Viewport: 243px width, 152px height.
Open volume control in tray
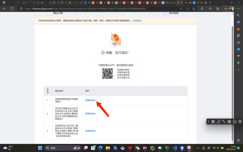coord(218,148)
